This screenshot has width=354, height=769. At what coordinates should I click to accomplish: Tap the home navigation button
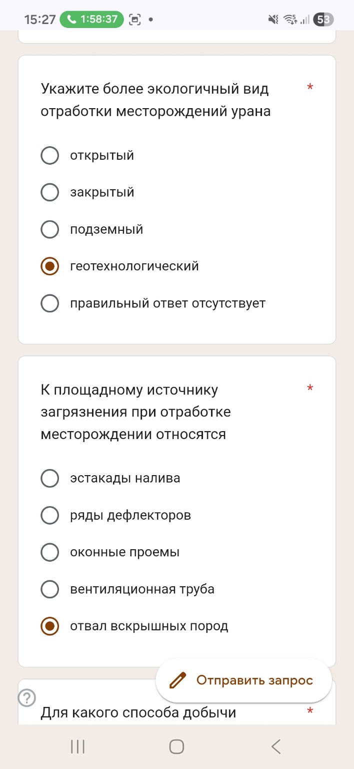point(176,746)
